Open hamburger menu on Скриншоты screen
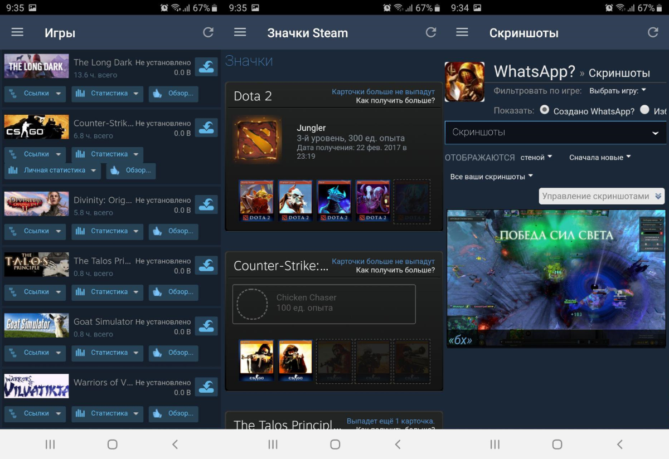The width and height of the screenshot is (669, 459). pos(462,32)
